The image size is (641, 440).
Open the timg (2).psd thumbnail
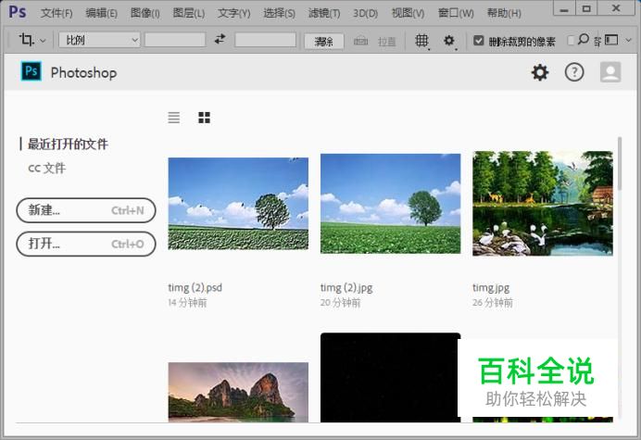[x=238, y=204]
